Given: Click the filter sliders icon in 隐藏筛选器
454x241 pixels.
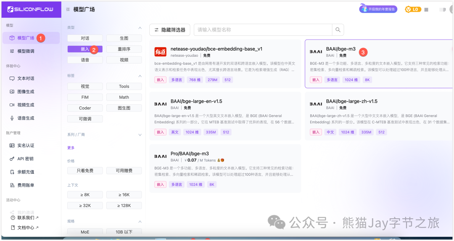Looking at the screenshot, I should 156,30.
